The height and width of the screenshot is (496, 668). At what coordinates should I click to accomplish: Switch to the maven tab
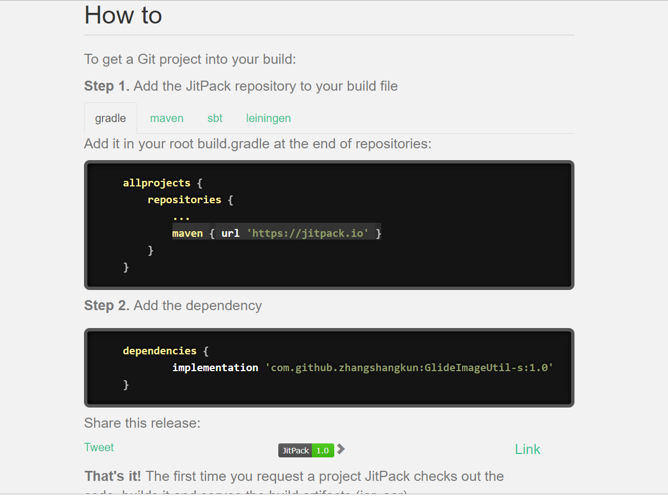[166, 118]
